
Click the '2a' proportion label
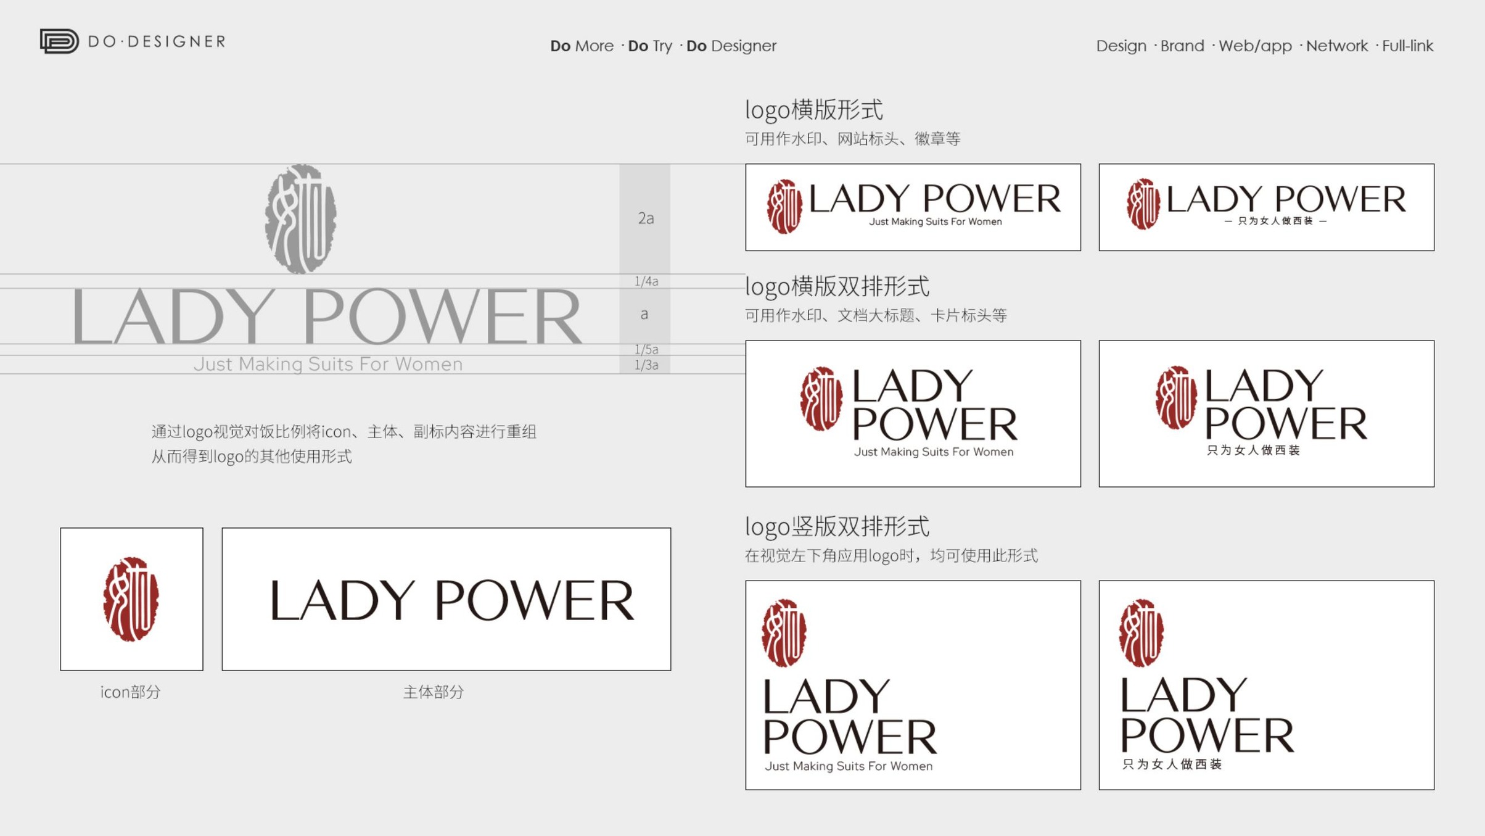pos(646,218)
